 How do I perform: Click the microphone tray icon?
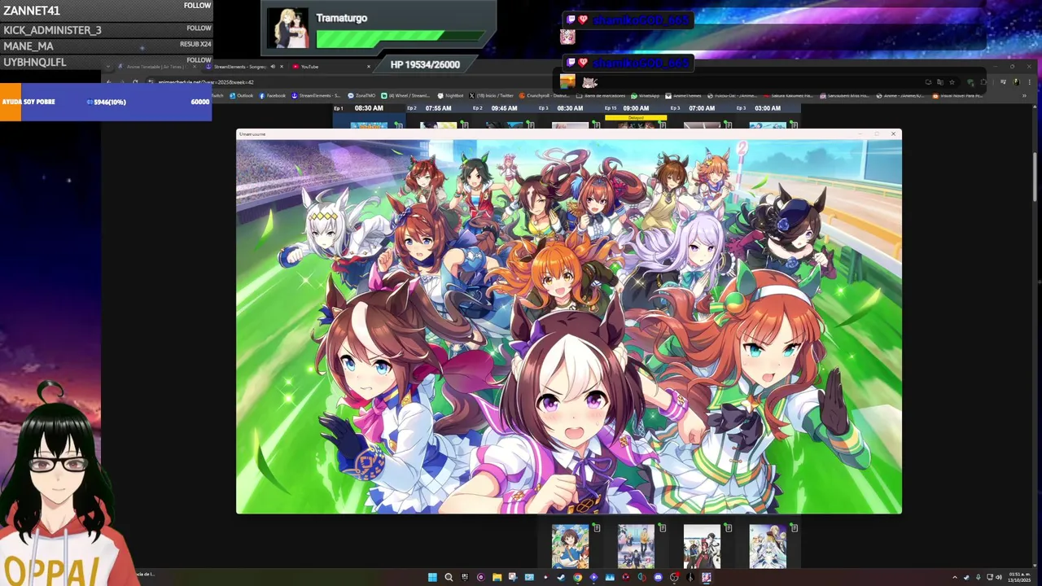pyautogui.click(x=978, y=578)
